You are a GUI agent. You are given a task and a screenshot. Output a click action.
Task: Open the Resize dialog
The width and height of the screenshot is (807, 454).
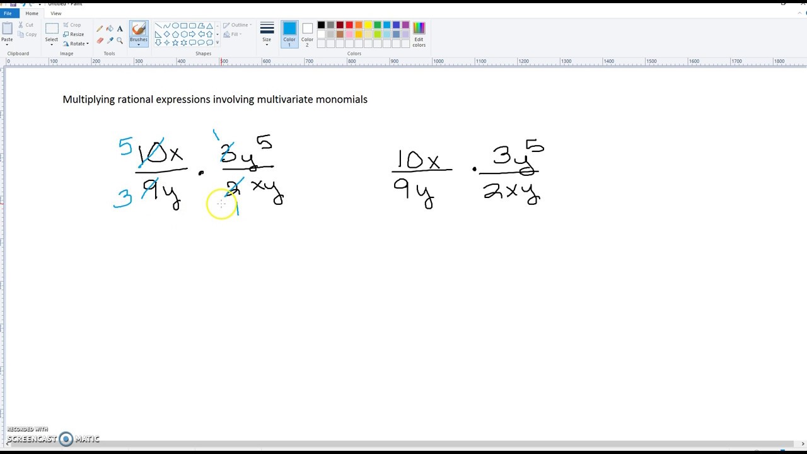(x=73, y=34)
